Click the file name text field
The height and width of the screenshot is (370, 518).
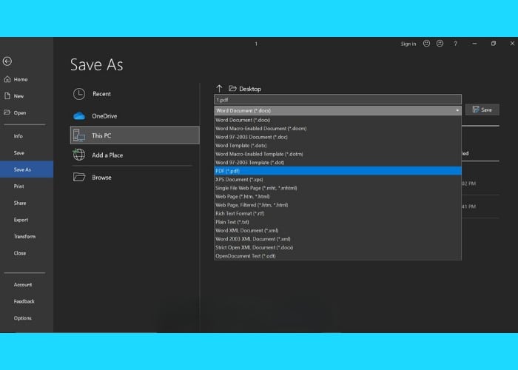[337, 99]
